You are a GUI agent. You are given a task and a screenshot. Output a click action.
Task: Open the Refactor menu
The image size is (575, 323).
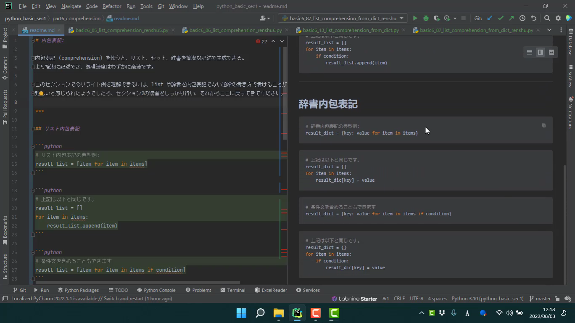click(112, 6)
